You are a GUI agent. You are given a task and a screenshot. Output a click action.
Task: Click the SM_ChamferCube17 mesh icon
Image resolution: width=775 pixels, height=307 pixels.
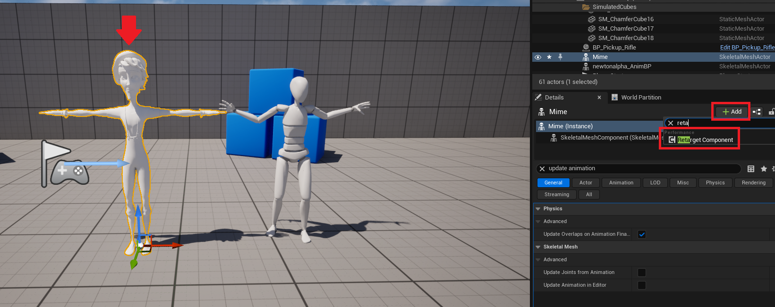tap(592, 29)
